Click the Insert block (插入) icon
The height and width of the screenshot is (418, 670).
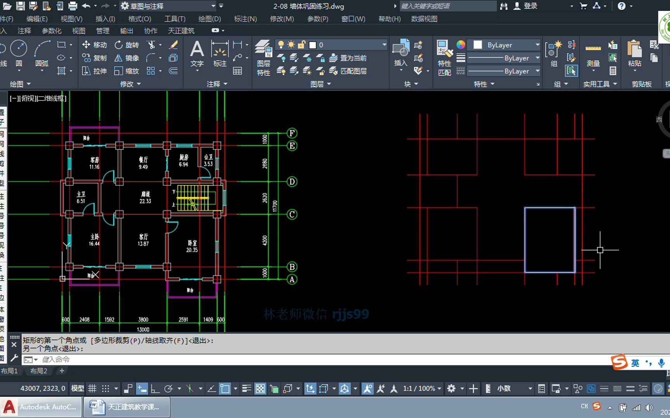pyautogui.click(x=401, y=53)
